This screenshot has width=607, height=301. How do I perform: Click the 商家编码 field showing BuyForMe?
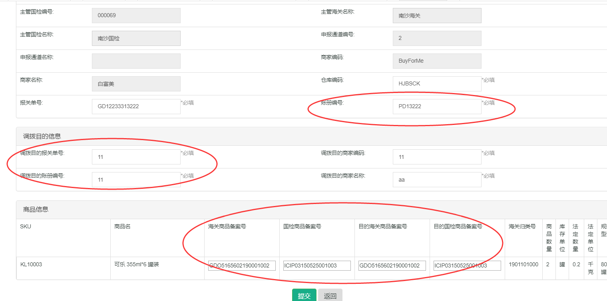click(436, 61)
